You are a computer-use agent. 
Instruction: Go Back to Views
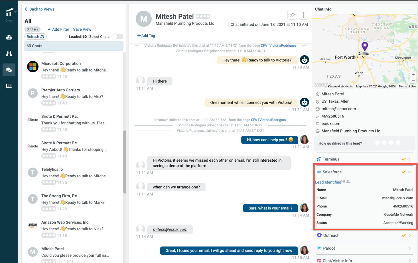[x=39, y=9]
